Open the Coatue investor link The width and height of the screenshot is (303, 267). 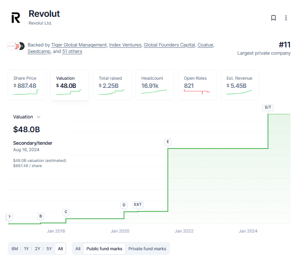pos(205,45)
